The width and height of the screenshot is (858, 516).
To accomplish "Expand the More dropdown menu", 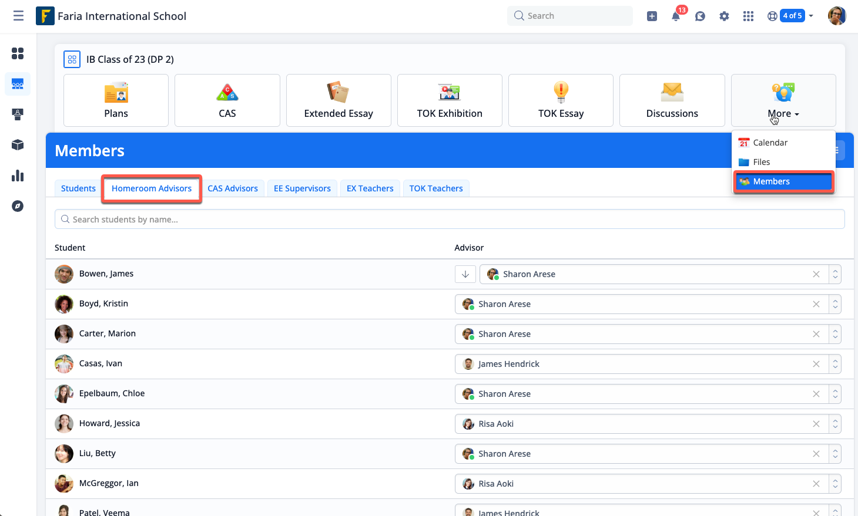I will click(783, 113).
